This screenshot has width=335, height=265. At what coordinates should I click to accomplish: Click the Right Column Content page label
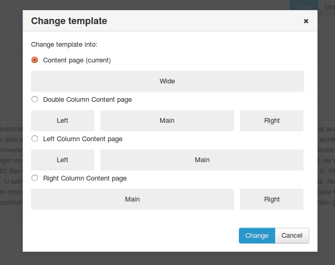85,178
